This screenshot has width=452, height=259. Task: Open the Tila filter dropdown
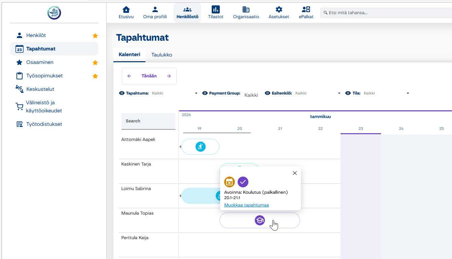[x=408, y=94]
